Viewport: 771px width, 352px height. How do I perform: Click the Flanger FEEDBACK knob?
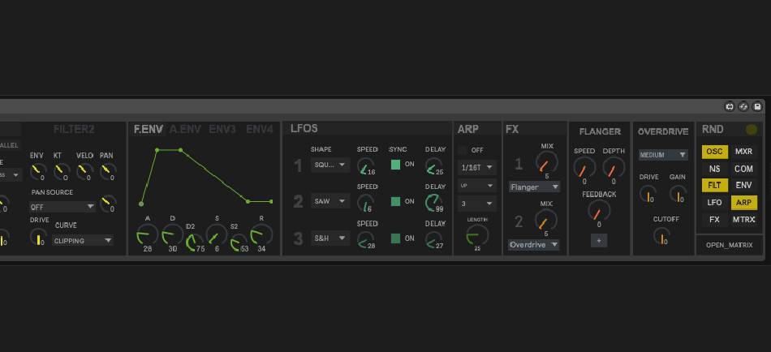pyautogui.click(x=599, y=211)
